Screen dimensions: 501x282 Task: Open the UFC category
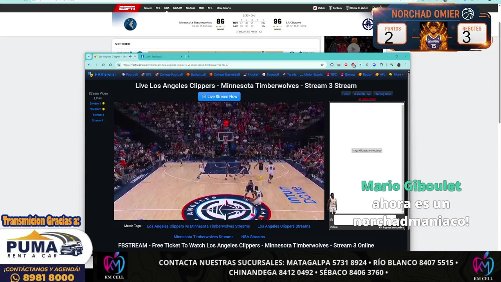pyautogui.click(x=332, y=74)
